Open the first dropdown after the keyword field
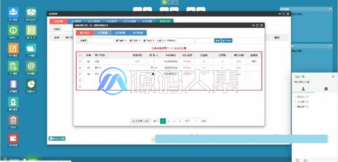This screenshot has height=162, width=338. tap(121, 41)
